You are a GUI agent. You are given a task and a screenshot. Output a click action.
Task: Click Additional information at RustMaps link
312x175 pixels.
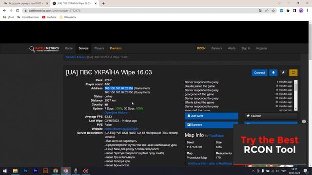(x=210, y=163)
